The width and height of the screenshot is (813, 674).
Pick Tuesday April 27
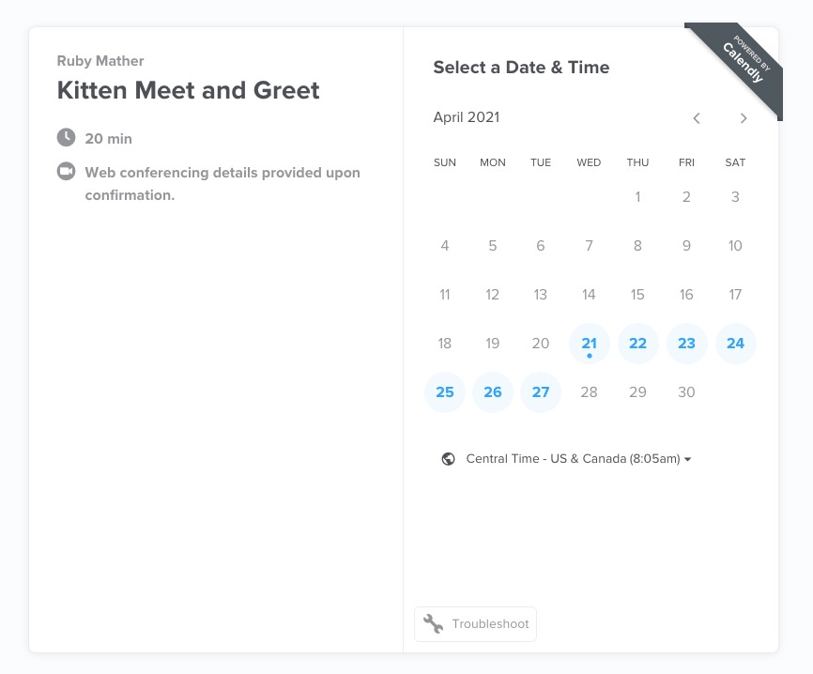click(540, 392)
